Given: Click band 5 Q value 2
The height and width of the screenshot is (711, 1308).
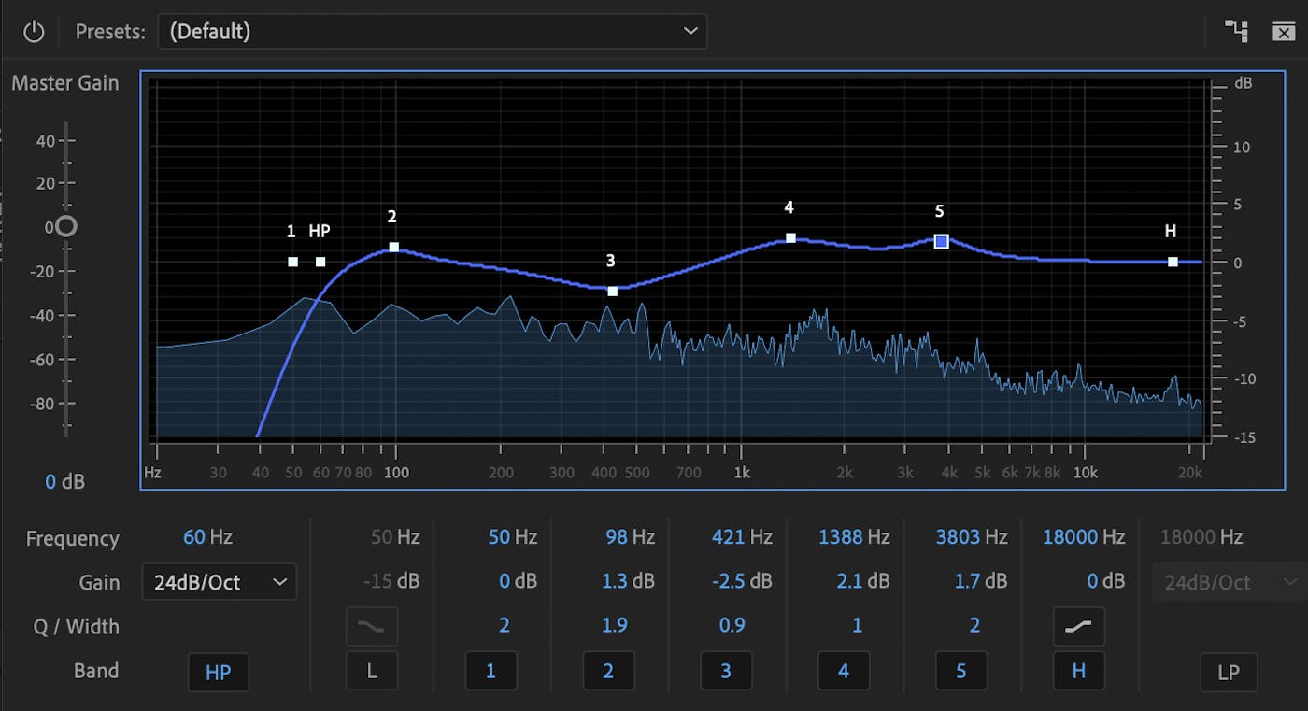Looking at the screenshot, I should click(x=975, y=626).
